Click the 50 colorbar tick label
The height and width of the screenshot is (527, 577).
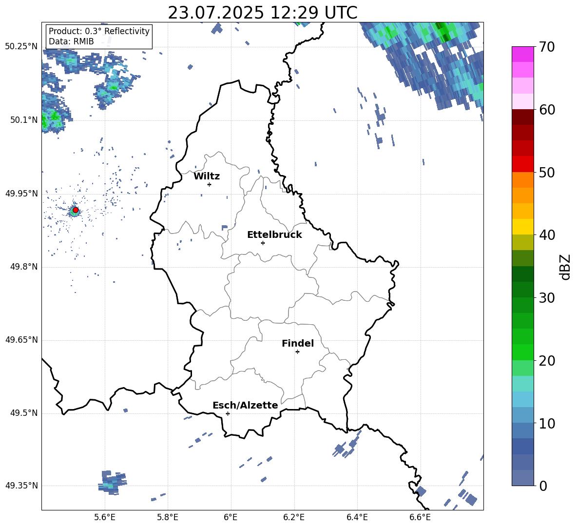547,172
